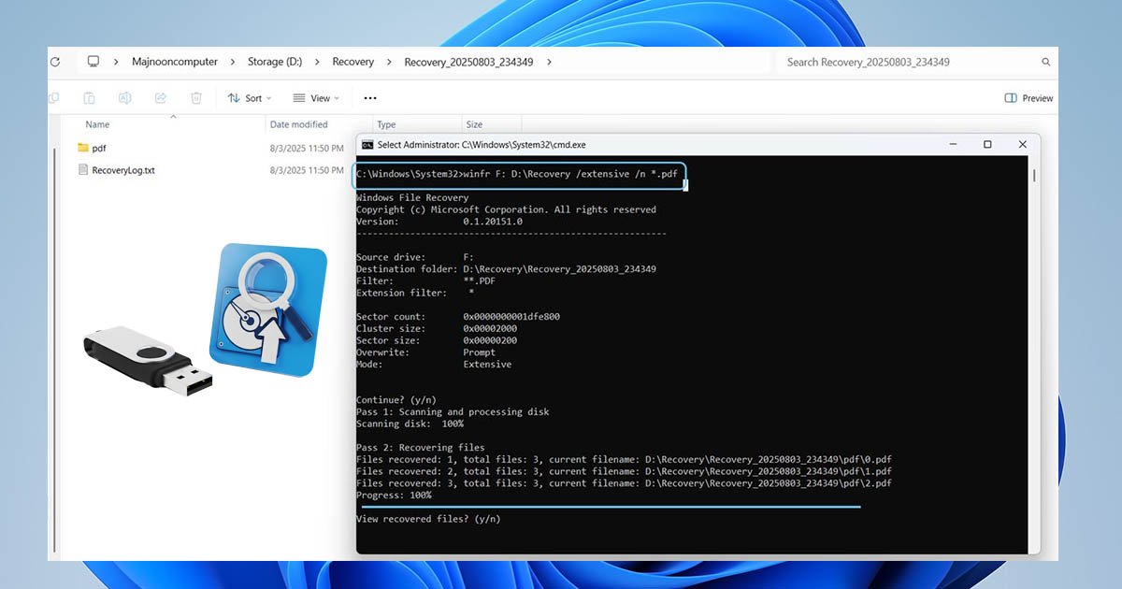Image resolution: width=1122 pixels, height=589 pixels.
Task: Open the View dropdown
Action: [x=316, y=98]
